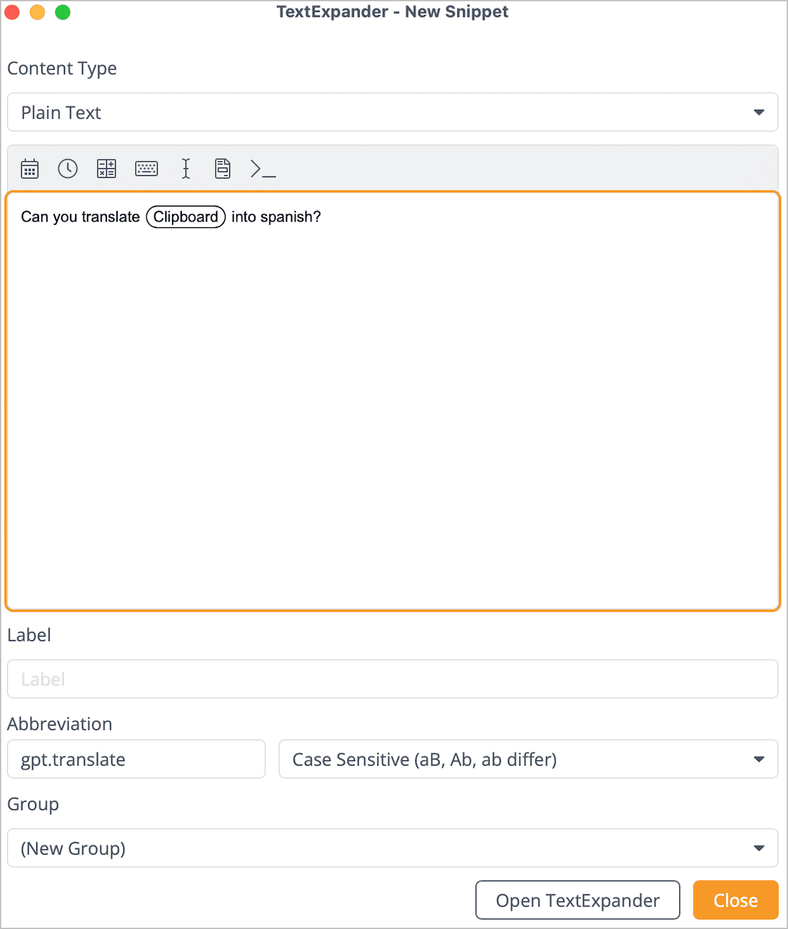Click inside the orange-outlined snippet editor
Screen dimensions: 788x929
coord(393,407)
